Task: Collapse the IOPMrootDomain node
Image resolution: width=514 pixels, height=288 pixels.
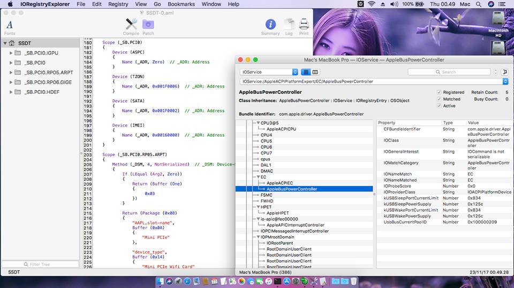Action: [258, 237]
